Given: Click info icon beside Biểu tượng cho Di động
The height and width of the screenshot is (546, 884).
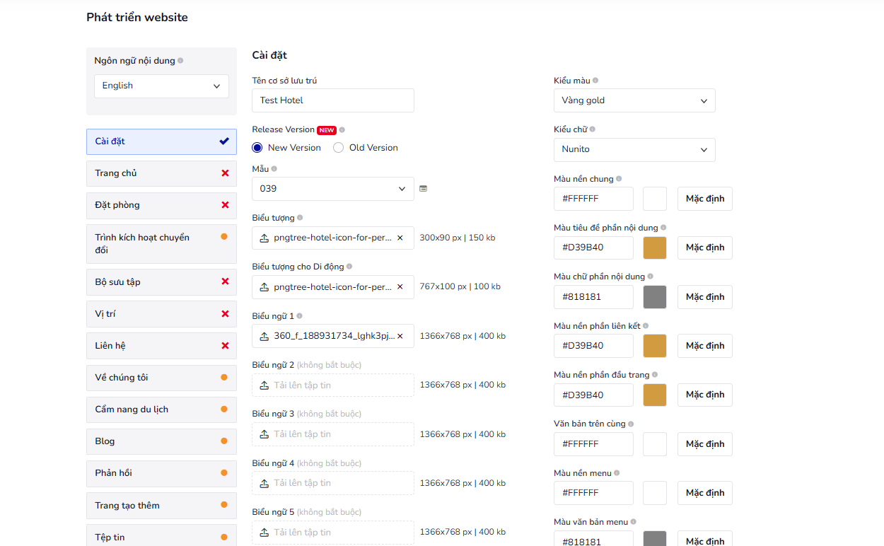Looking at the screenshot, I should (349, 267).
